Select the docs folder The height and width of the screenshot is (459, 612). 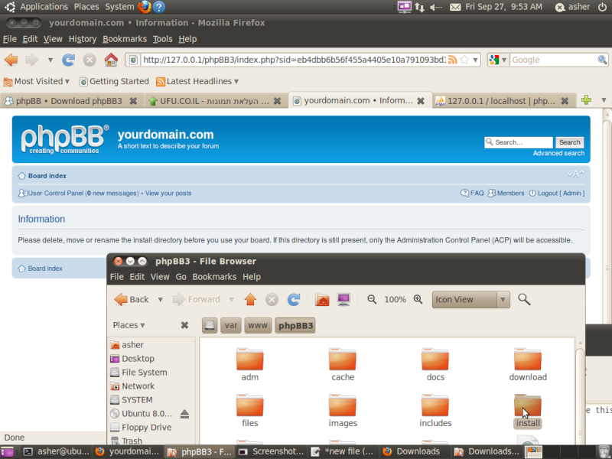[435, 365]
